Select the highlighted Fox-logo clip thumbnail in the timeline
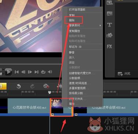 (57, 106)
